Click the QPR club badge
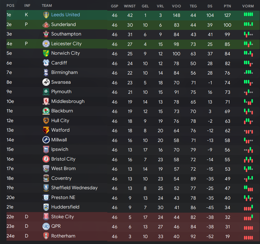Image resolution: width=260 pixels, height=244 pixels. tap(46, 226)
